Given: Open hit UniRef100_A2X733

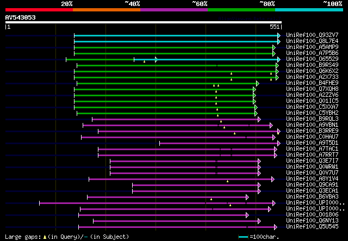Looking at the screenshot, I should pyautogui.click(x=312, y=77).
